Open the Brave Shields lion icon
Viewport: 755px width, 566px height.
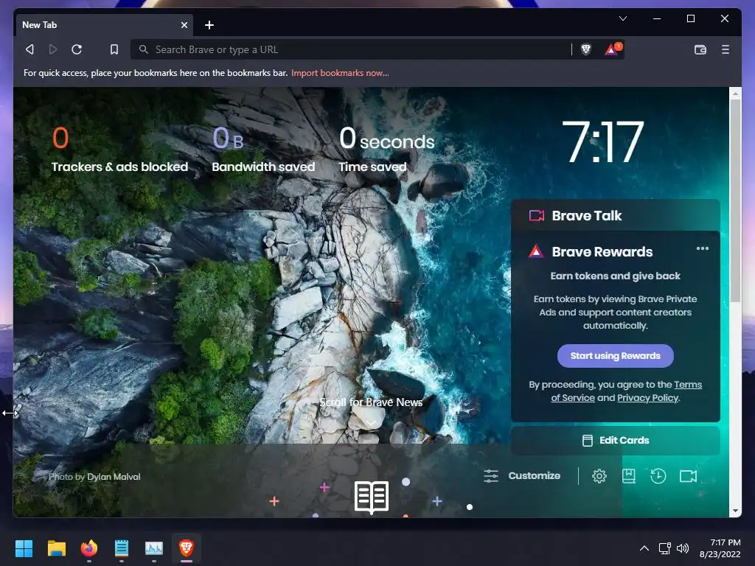click(585, 49)
